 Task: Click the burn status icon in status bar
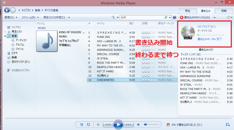[x=168, y=125]
